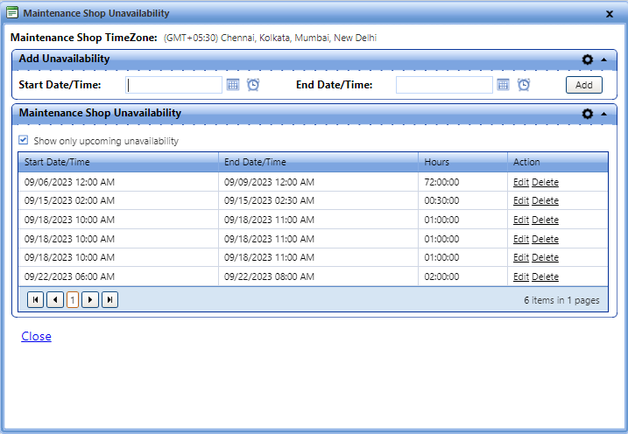This screenshot has height=434, width=628.
Task: Select page 1 in pager
Action: pos(73,299)
